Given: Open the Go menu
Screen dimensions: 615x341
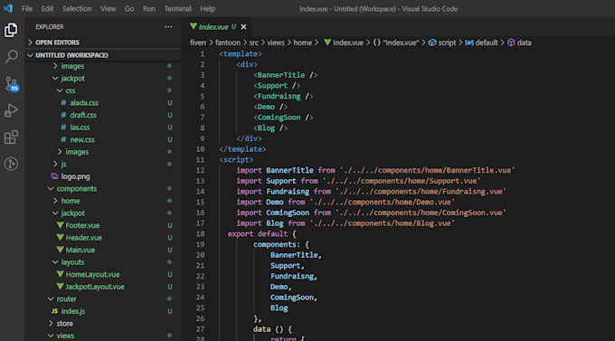Looking at the screenshot, I should pyautogui.click(x=129, y=9).
